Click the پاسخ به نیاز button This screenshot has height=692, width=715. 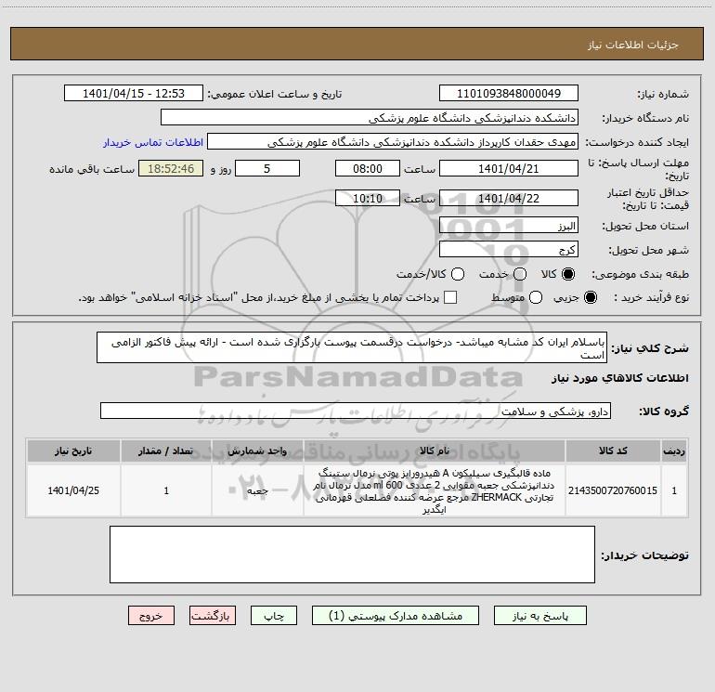pyautogui.click(x=539, y=616)
